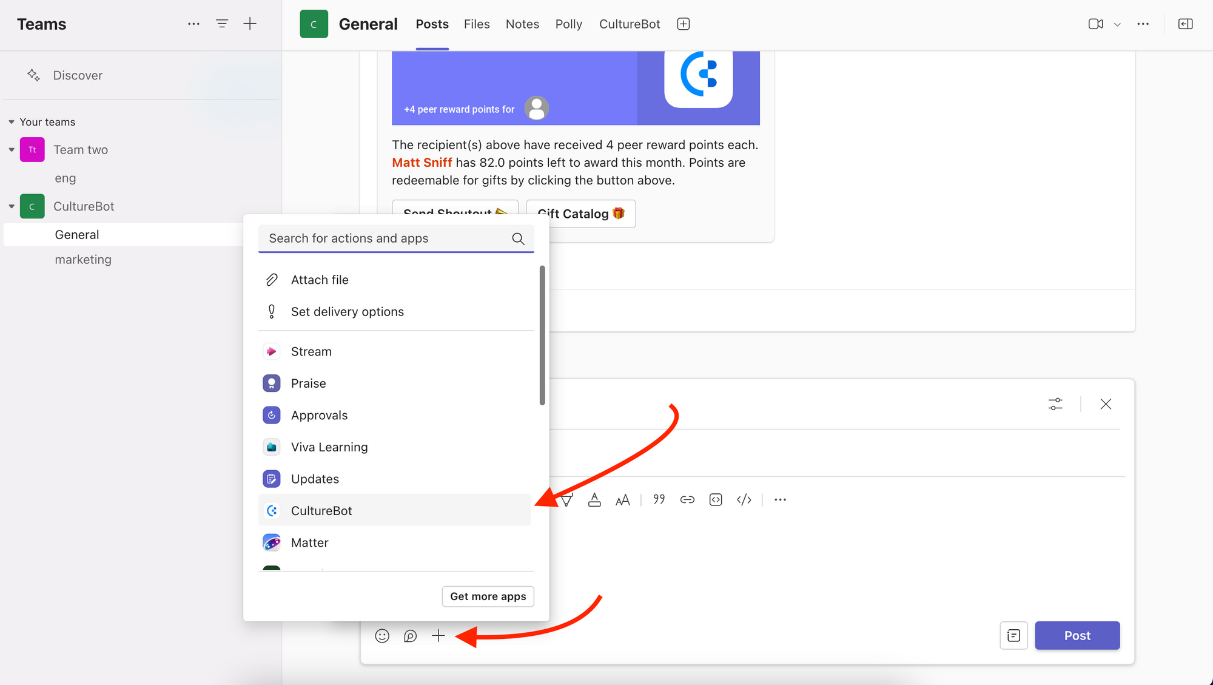Viewport: 1213px width, 685px height.
Task: Add a new tab with plus icon
Action: [x=684, y=24]
